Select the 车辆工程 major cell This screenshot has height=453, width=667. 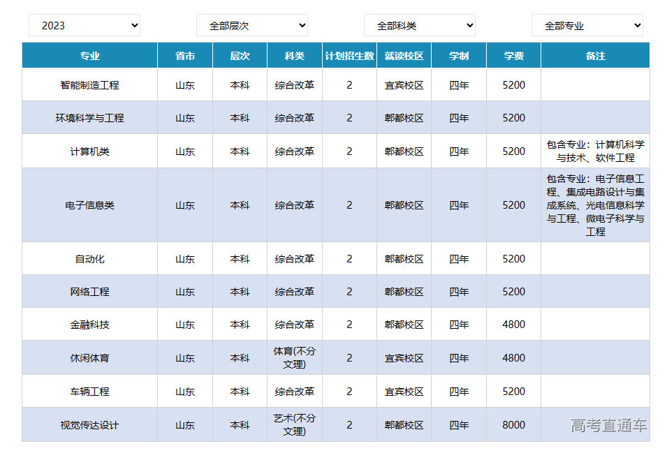coord(89,392)
